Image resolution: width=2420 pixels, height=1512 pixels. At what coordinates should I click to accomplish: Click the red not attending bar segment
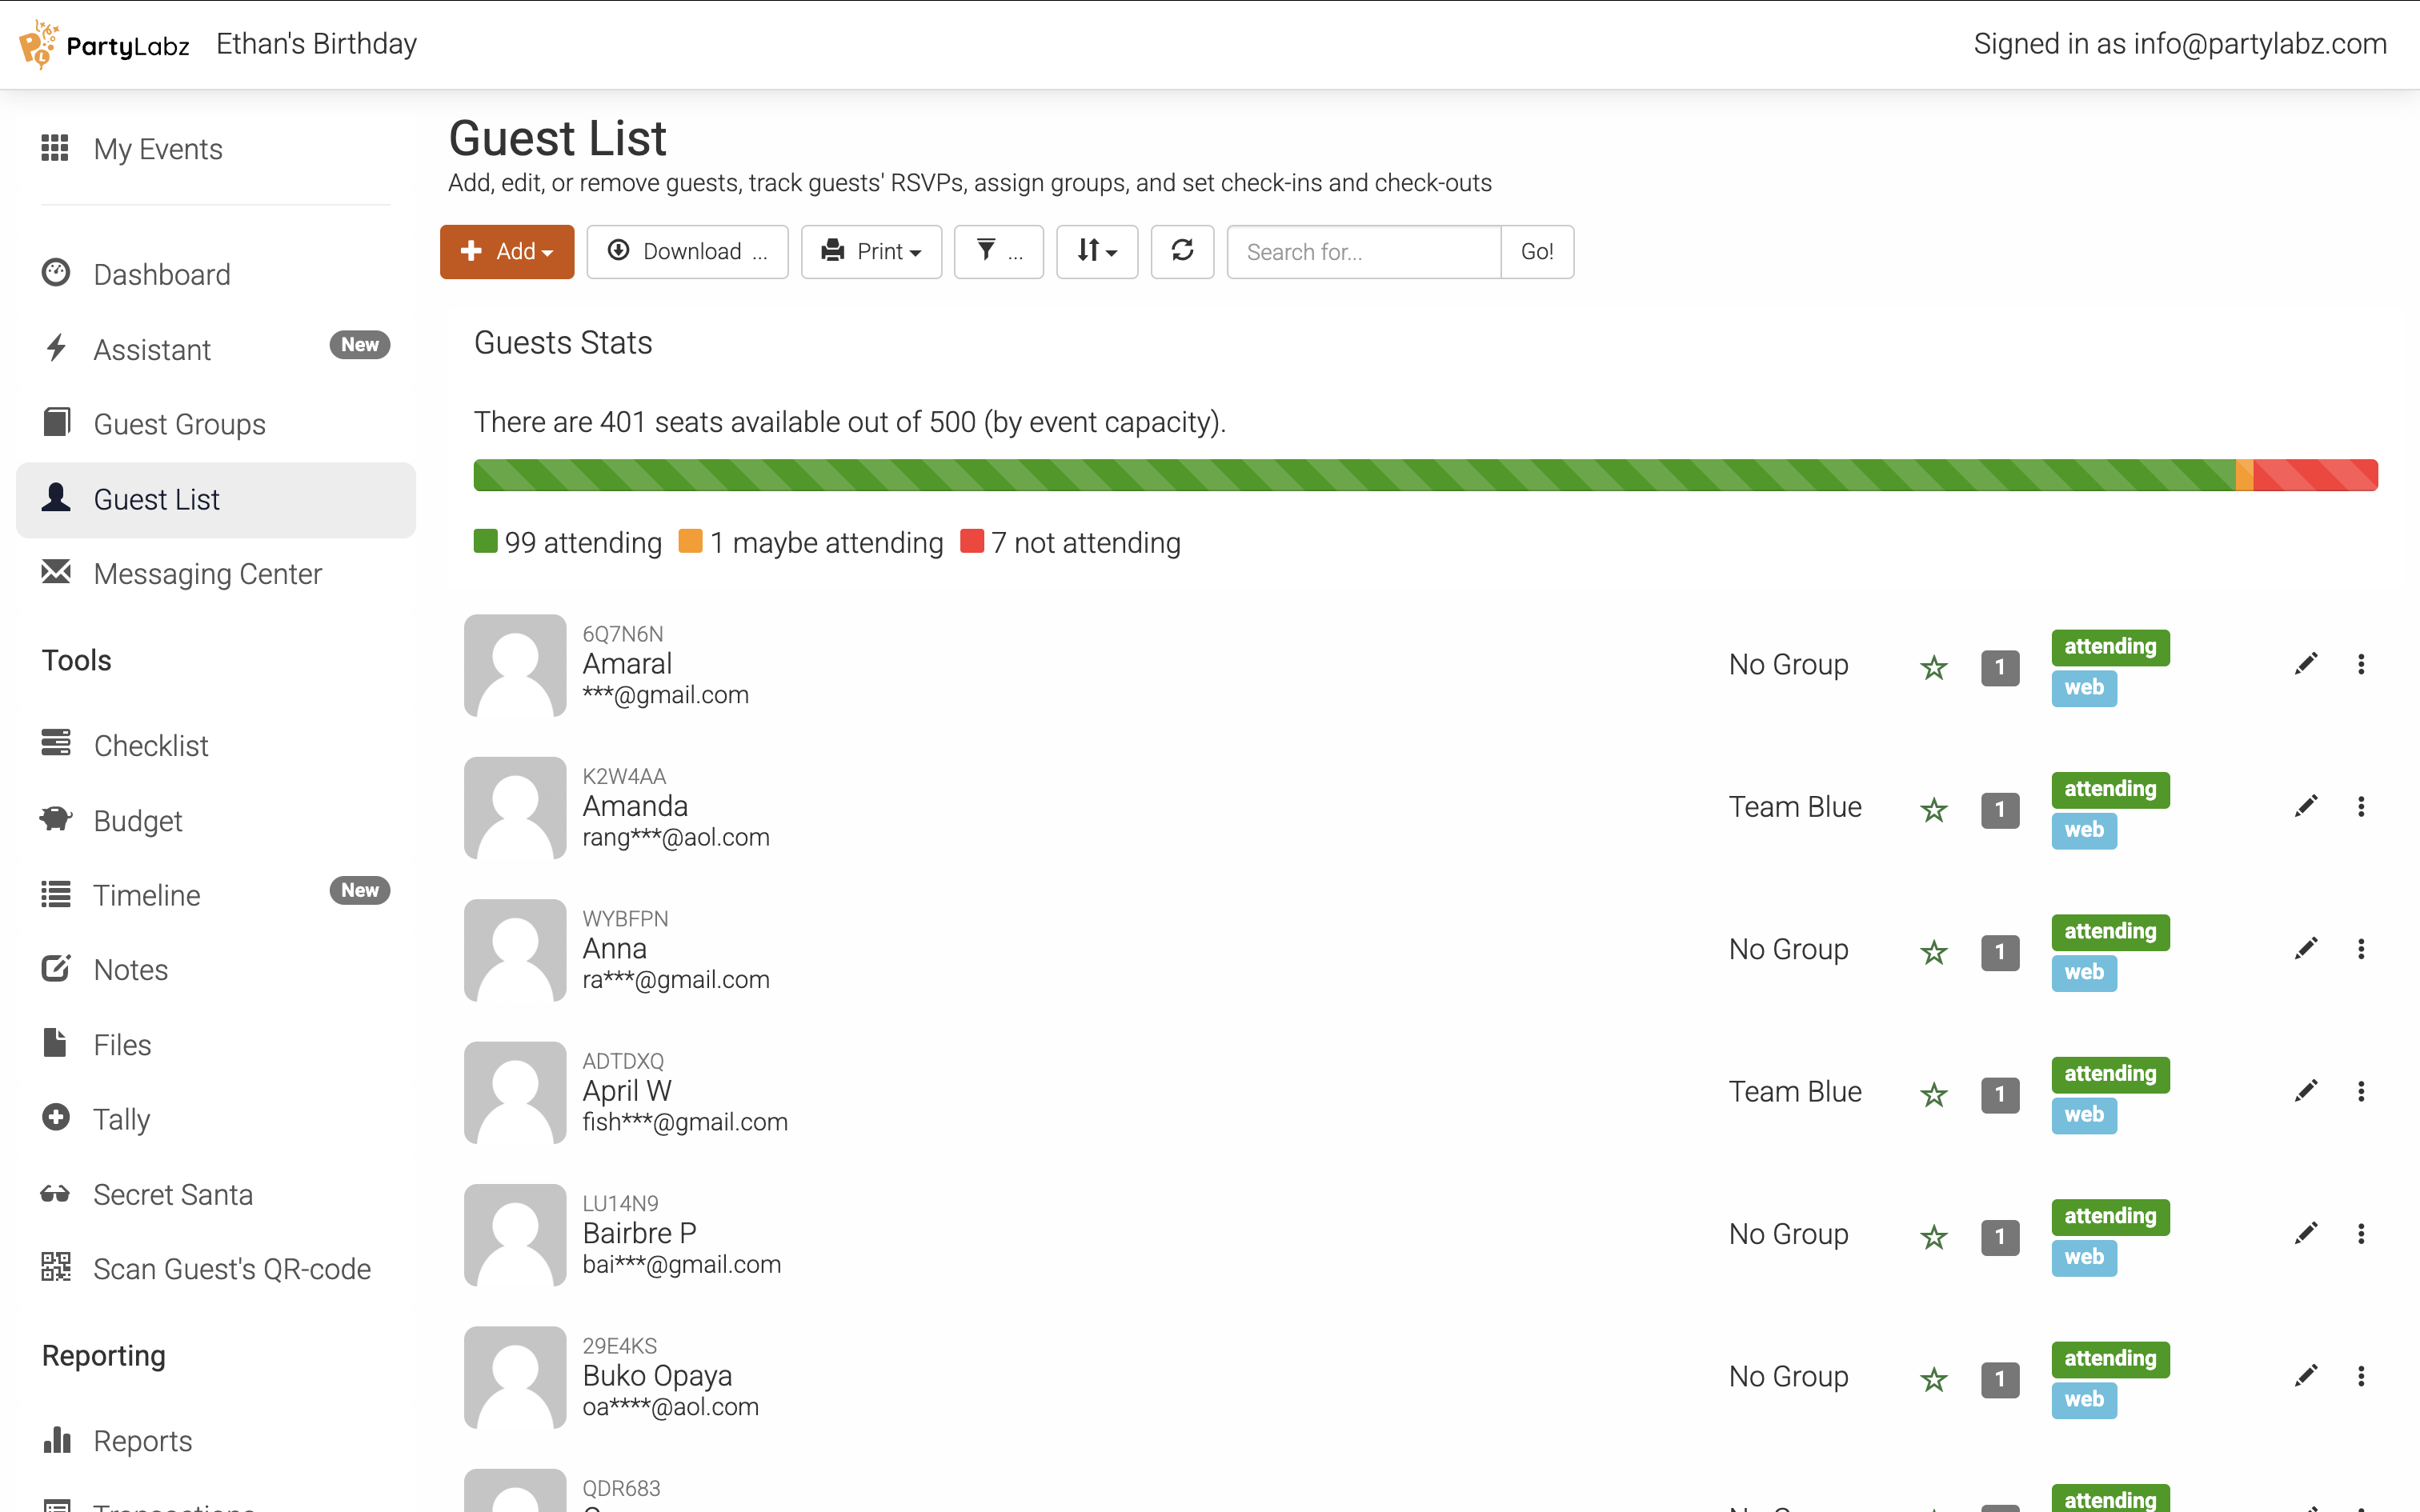(x=2315, y=475)
